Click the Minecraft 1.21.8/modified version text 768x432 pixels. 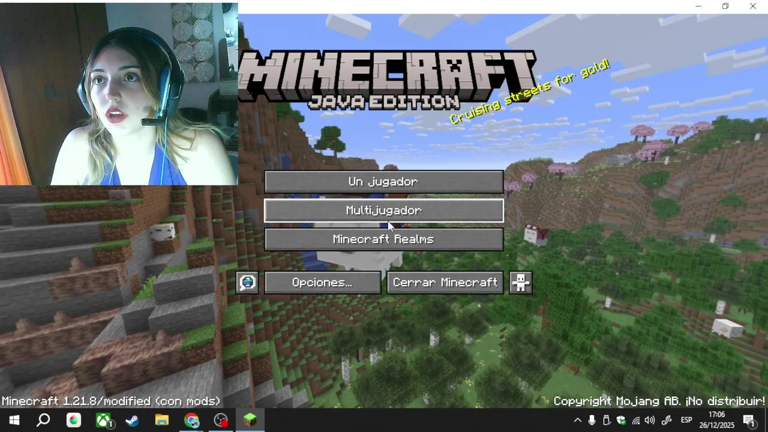click(112, 401)
